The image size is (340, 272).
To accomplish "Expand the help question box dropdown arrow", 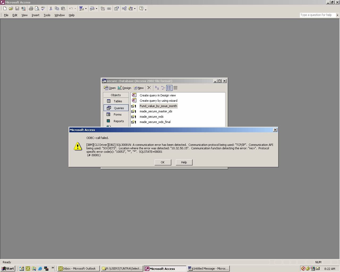I will click(x=337, y=15).
